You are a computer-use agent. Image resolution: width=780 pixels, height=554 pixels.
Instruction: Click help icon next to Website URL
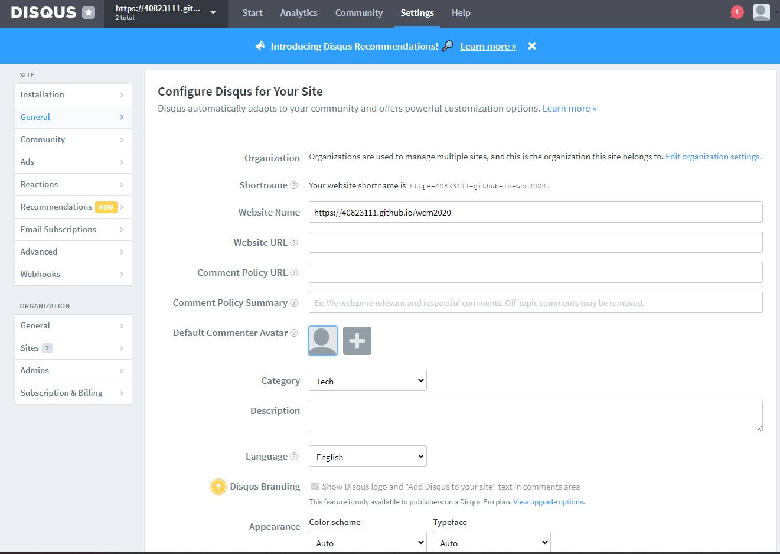click(294, 243)
